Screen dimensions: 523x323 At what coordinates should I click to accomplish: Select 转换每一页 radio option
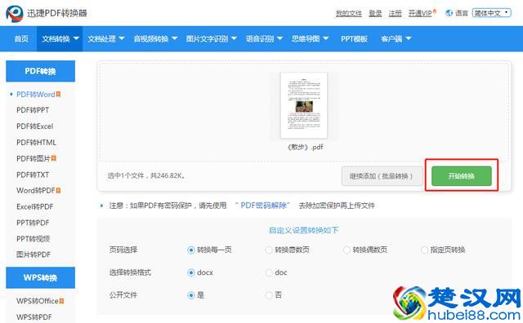pyautogui.click(x=191, y=250)
